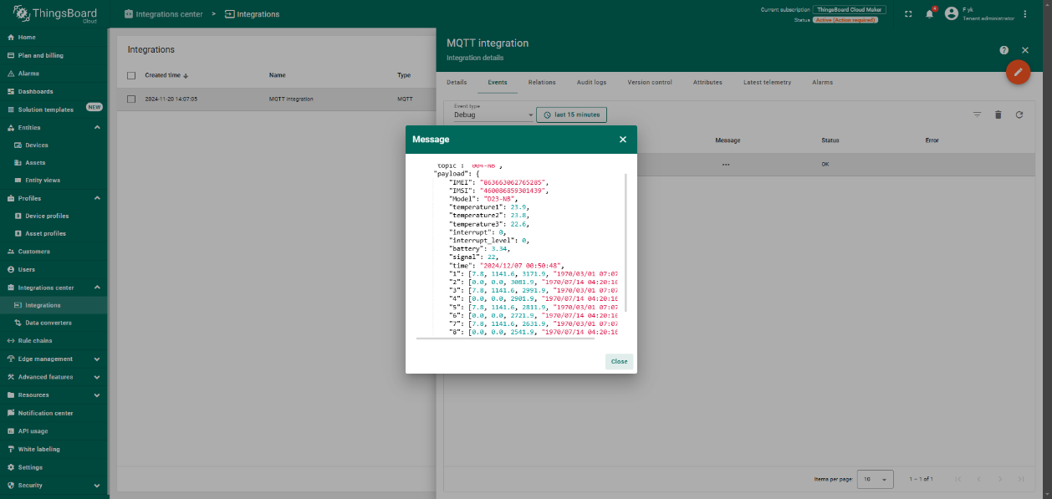Click the Type cell "MQTT"
1052x499 pixels.
(x=405, y=99)
